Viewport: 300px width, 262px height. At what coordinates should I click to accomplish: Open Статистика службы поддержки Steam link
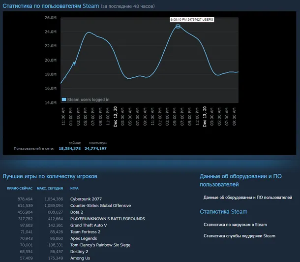[239, 236]
